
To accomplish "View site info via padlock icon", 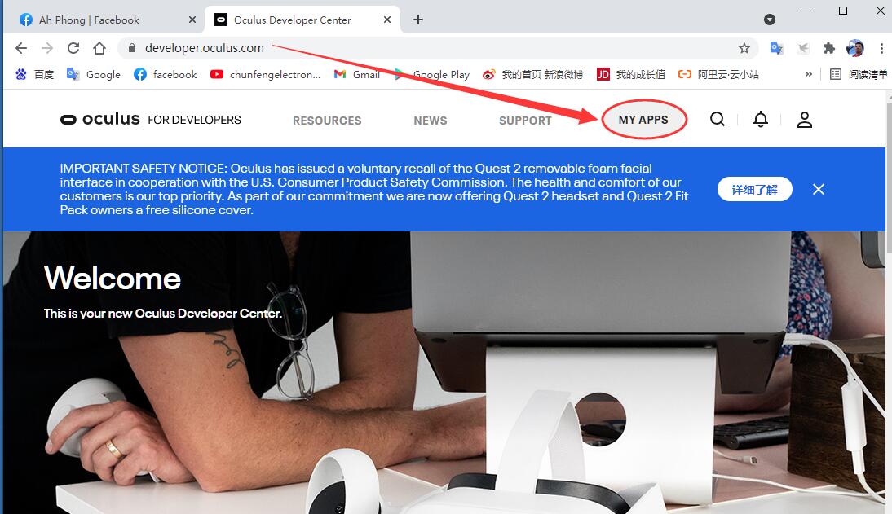I will point(132,48).
